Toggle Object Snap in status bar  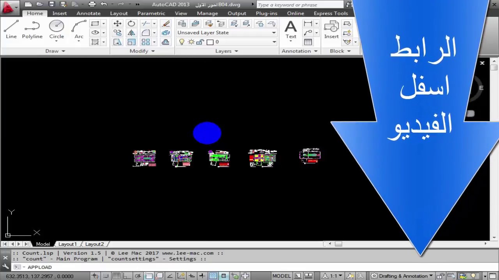[149, 276]
